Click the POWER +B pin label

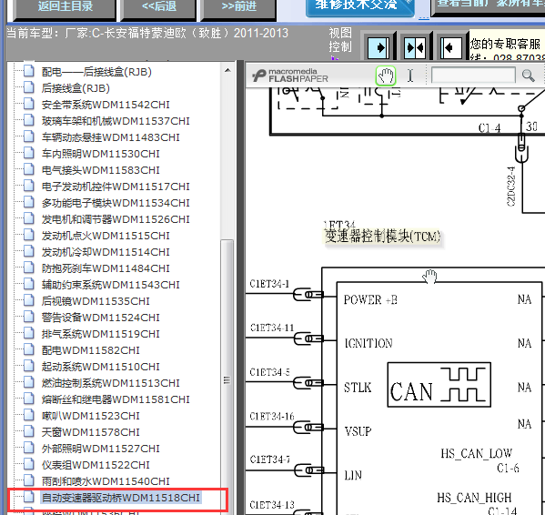point(370,299)
